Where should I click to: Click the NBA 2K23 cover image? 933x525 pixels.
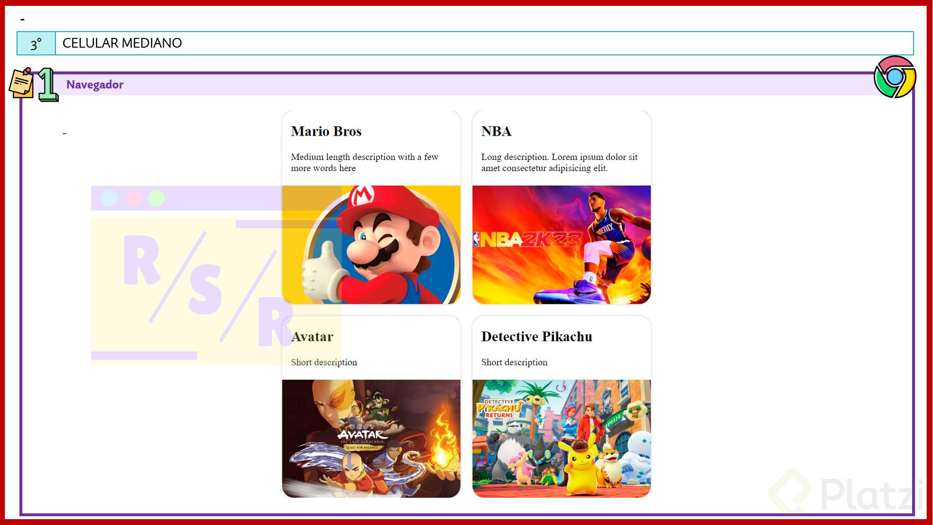(561, 245)
